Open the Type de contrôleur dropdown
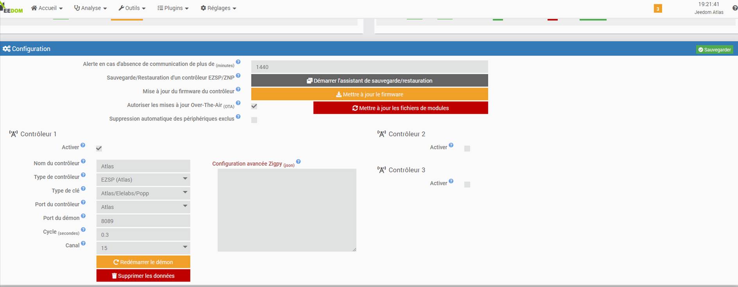Image resolution: width=738 pixels, height=287 pixels. pos(143,179)
